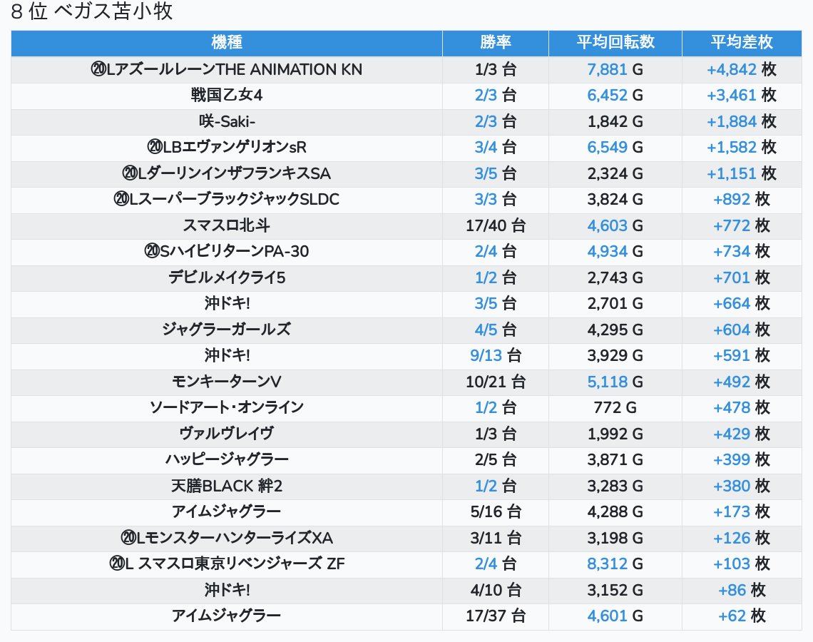Select the LアズールレーンTHE ANIMATION KN machine name
The image size is (813, 642).
227,70
